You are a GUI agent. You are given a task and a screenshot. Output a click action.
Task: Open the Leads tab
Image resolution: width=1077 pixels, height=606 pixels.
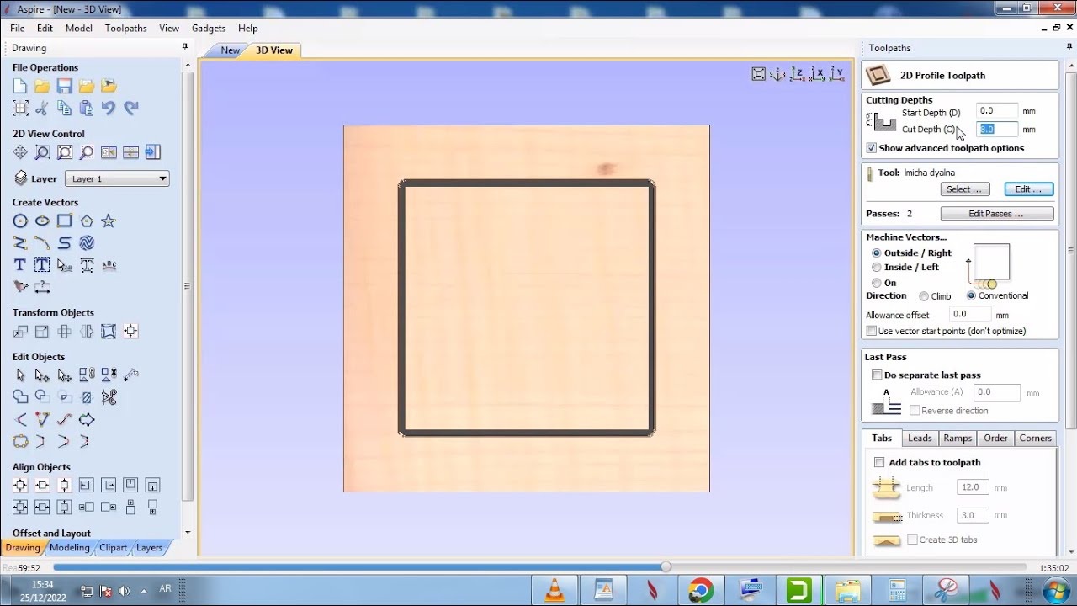click(x=920, y=438)
